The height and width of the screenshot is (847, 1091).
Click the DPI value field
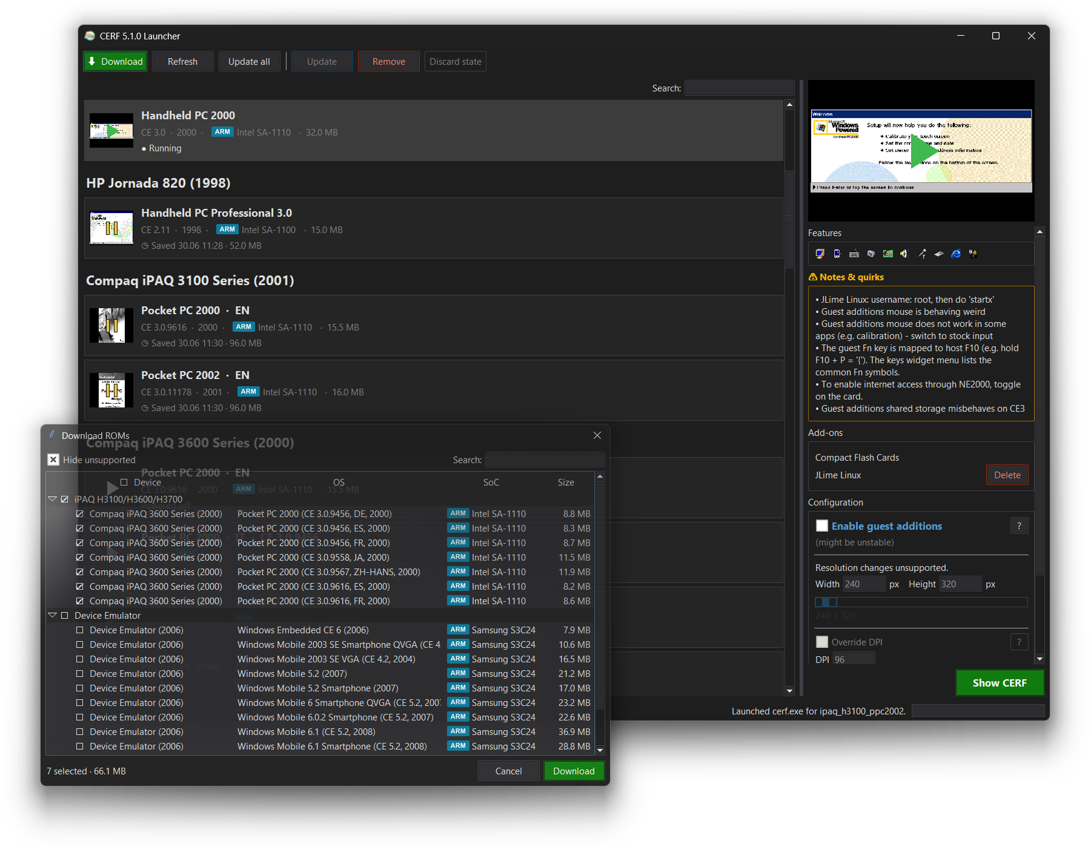[854, 659]
